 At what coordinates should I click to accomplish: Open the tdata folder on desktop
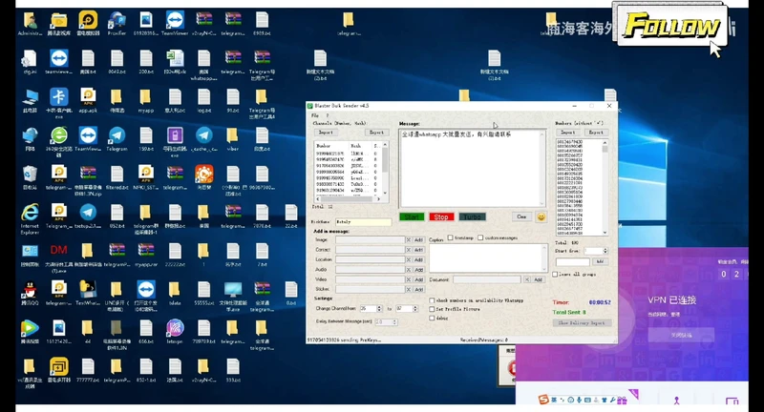click(x=175, y=294)
